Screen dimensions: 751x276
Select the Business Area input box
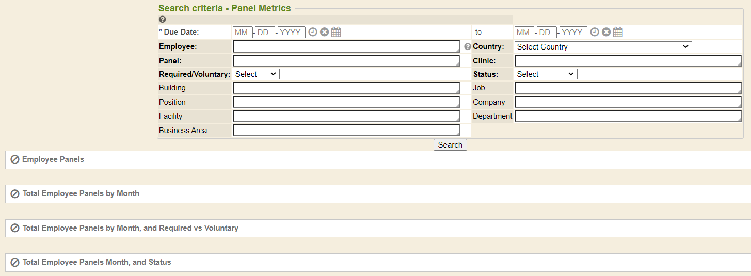coord(346,131)
